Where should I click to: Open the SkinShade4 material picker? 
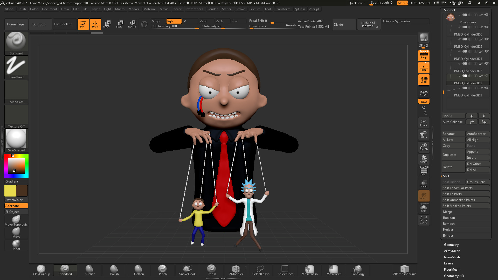[16, 141]
